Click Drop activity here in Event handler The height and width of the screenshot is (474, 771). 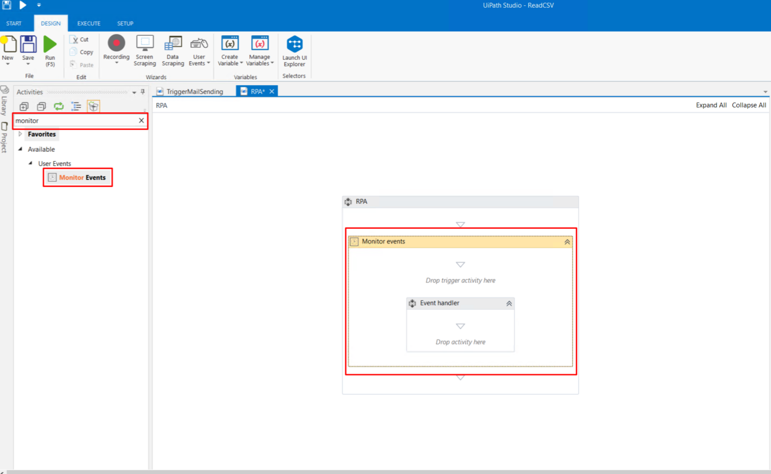(x=461, y=342)
